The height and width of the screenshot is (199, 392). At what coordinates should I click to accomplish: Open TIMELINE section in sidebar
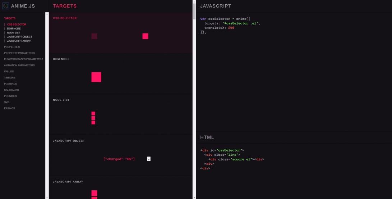pos(9,78)
